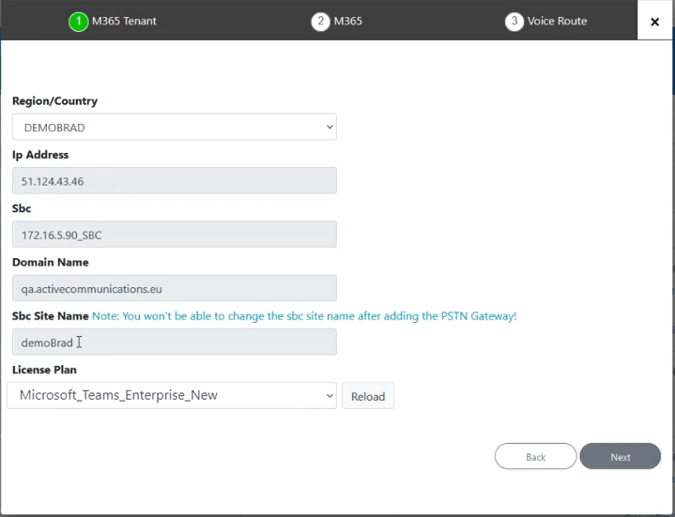The width and height of the screenshot is (675, 517).
Task: Click the Back button
Action: (535, 456)
